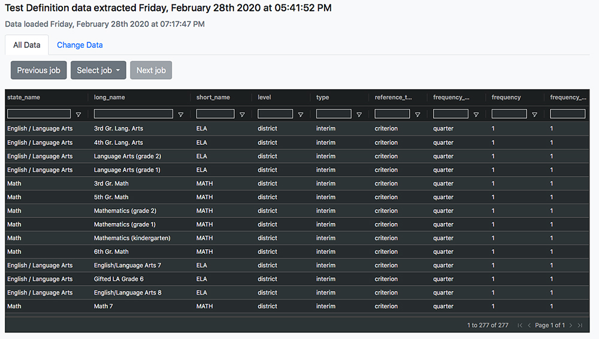Screen dimensions: 599x339
Task: Open the reference_t column filter icon
Action: tap(418, 114)
